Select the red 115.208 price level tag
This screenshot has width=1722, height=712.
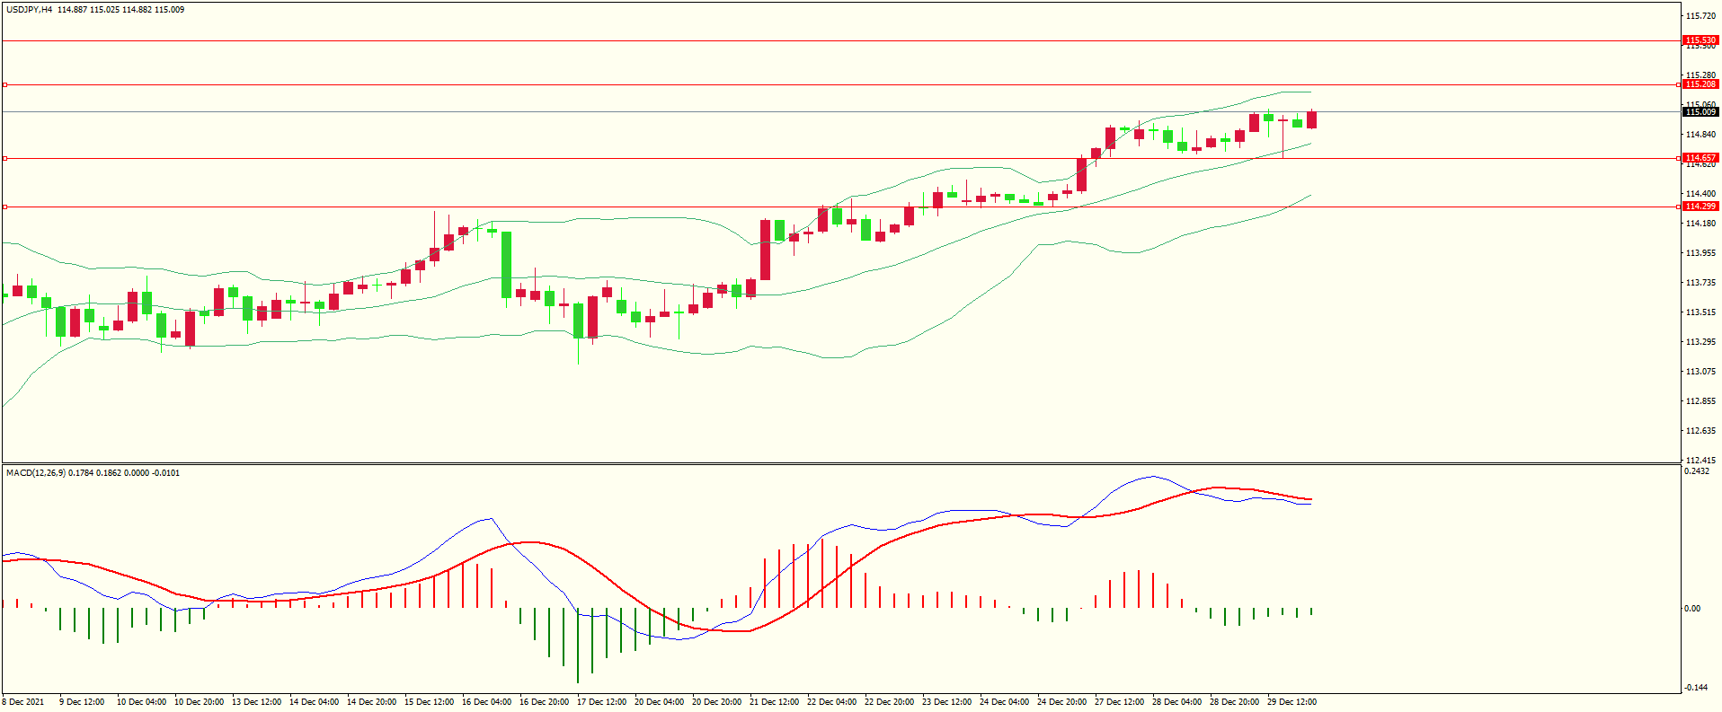(x=1700, y=84)
